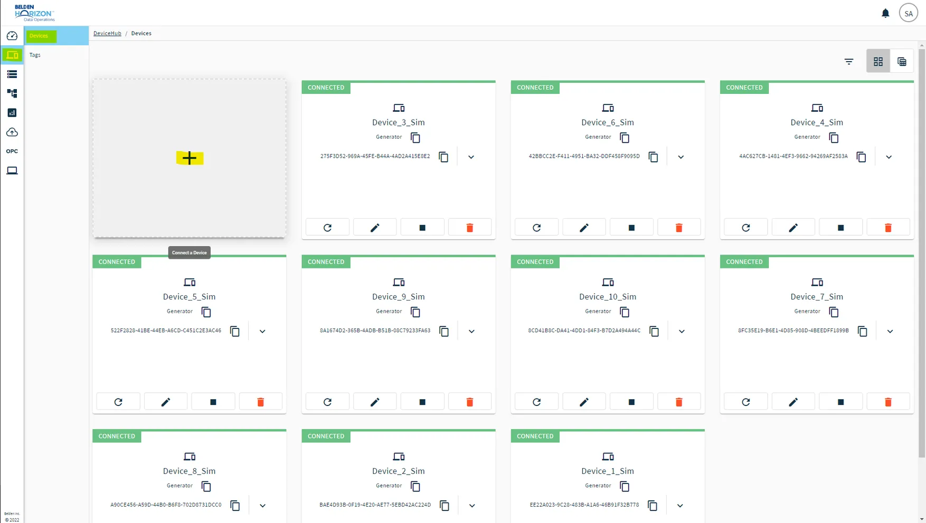Image resolution: width=926 pixels, height=523 pixels.
Task: Expand Device_4_Sim details chevron
Action: tap(889, 157)
